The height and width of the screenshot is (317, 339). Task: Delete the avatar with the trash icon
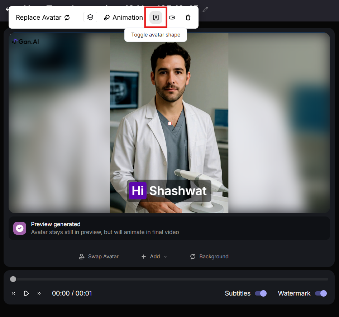(x=188, y=18)
